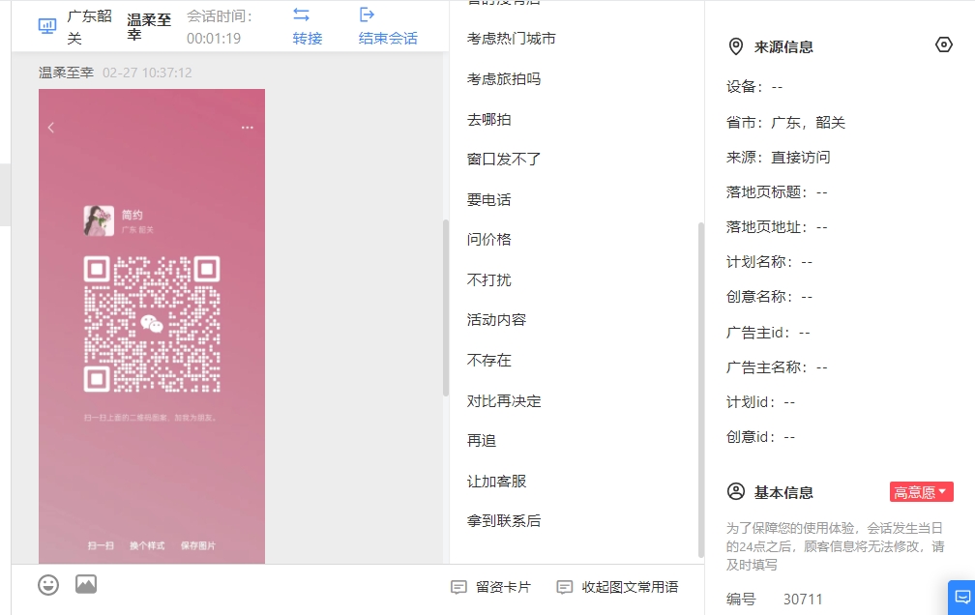The height and width of the screenshot is (615, 975).
Task: Click the three dots in the QR image
Action: point(247,128)
